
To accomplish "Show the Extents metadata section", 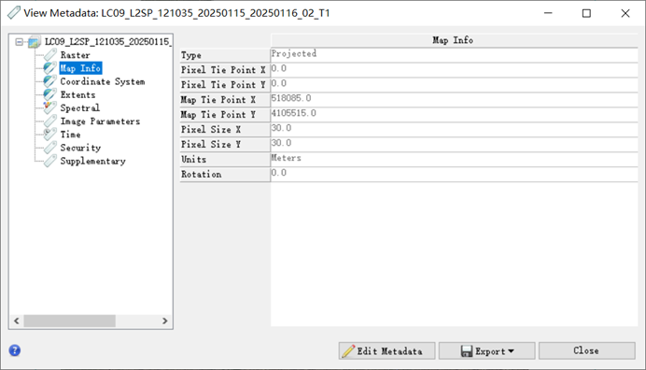I will point(77,94).
